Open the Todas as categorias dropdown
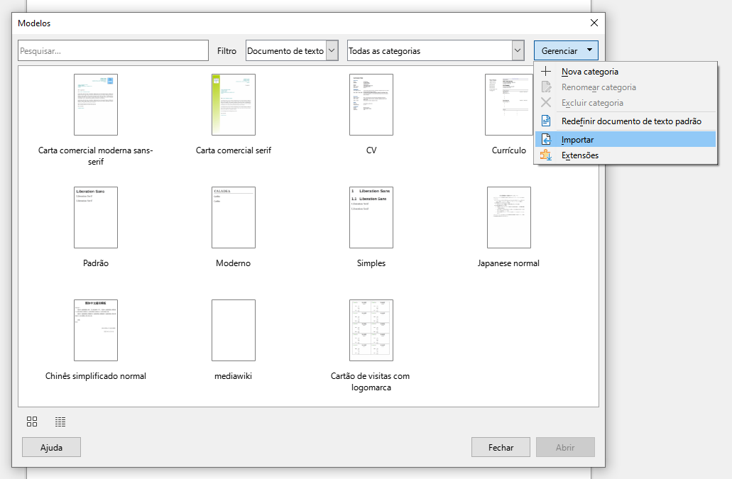The image size is (732, 479). tap(516, 50)
